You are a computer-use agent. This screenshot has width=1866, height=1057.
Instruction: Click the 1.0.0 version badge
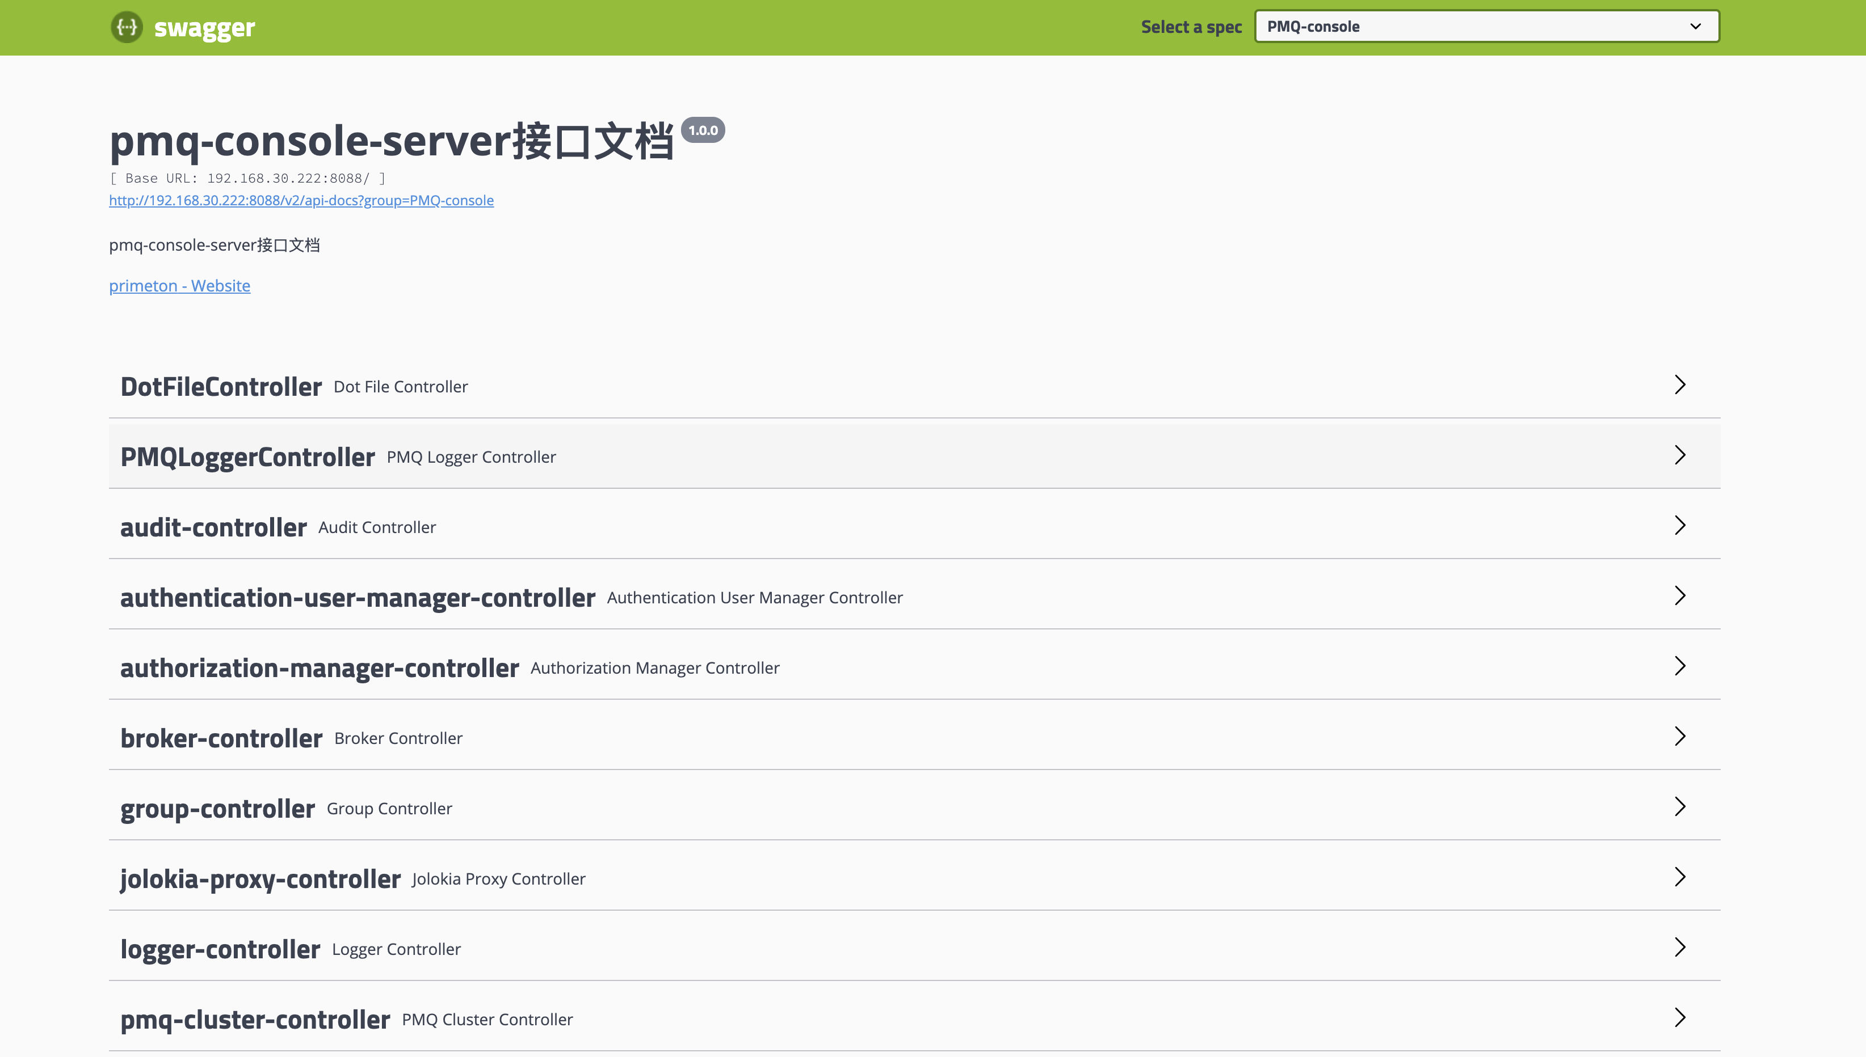[703, 130]
